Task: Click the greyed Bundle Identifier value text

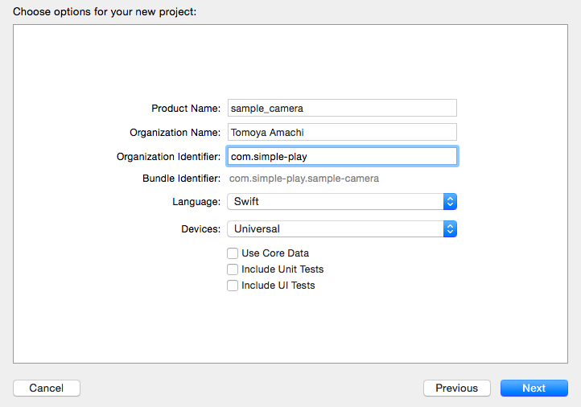Action: (x=304, y=179)
